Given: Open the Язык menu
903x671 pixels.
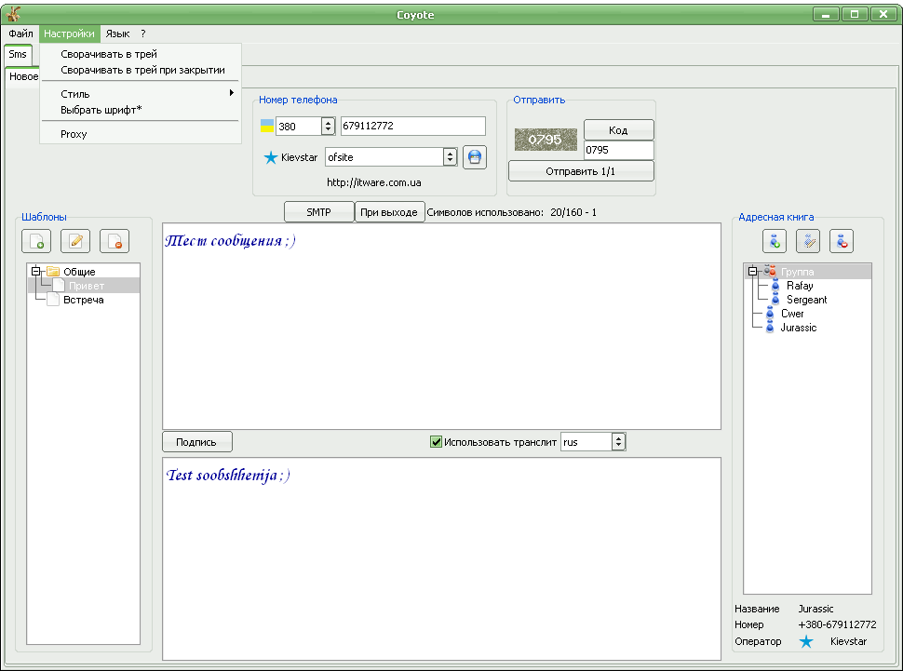Looking at the screenshot, I should pos(117,34).
